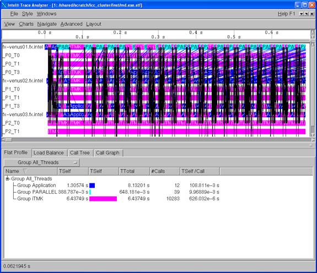
Task: Open the Layout menu
Action: pyautogui.click(x=94, y=24)
